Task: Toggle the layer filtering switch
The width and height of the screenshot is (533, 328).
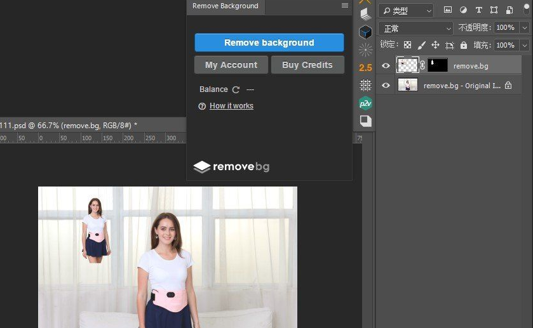Action: pyautogui.click(x=527, y=9)
